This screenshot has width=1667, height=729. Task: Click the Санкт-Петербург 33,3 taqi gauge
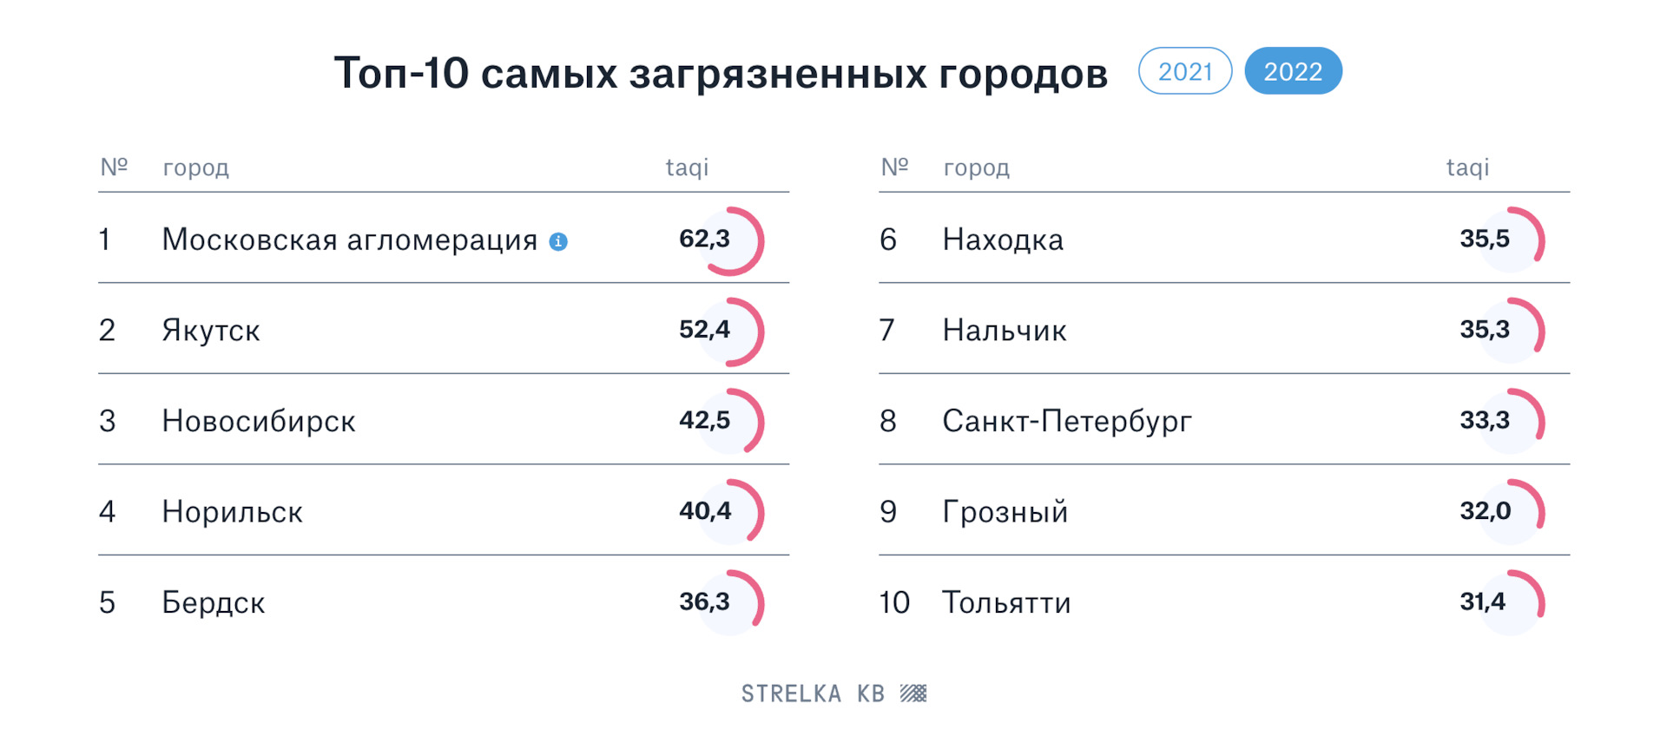pos(1510,422)
